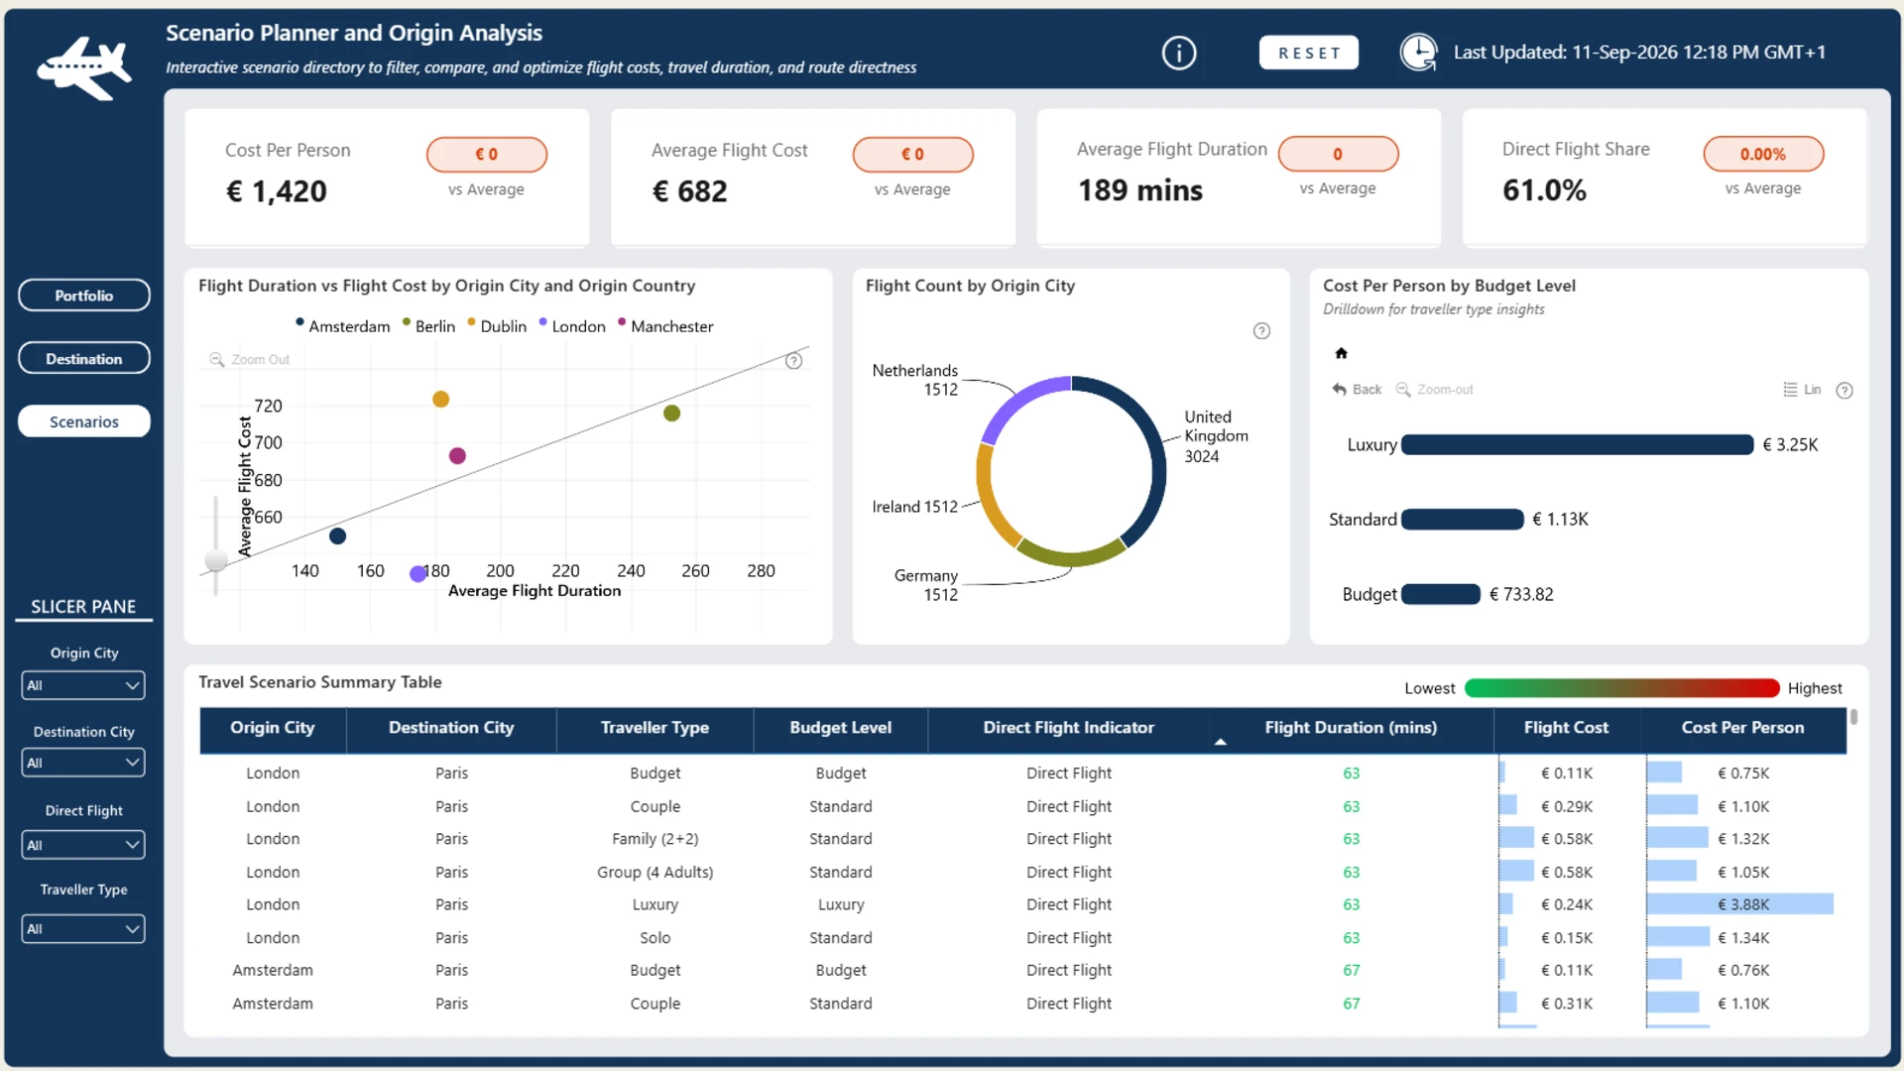Sort table by Flight Duration (mins) header
Screen dimensions: 1904x1071
(x=1352, y=728)
